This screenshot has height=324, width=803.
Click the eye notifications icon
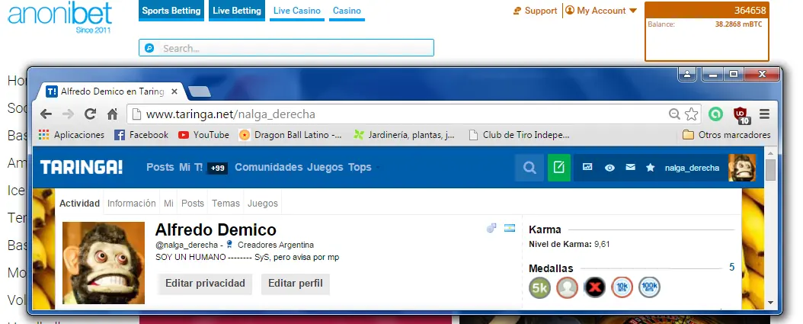pyautogui.click(x=609, y=168)
